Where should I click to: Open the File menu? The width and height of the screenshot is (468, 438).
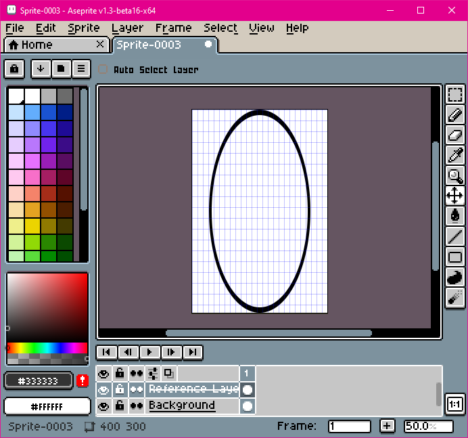pyautogui.click(x=15, y=28)
